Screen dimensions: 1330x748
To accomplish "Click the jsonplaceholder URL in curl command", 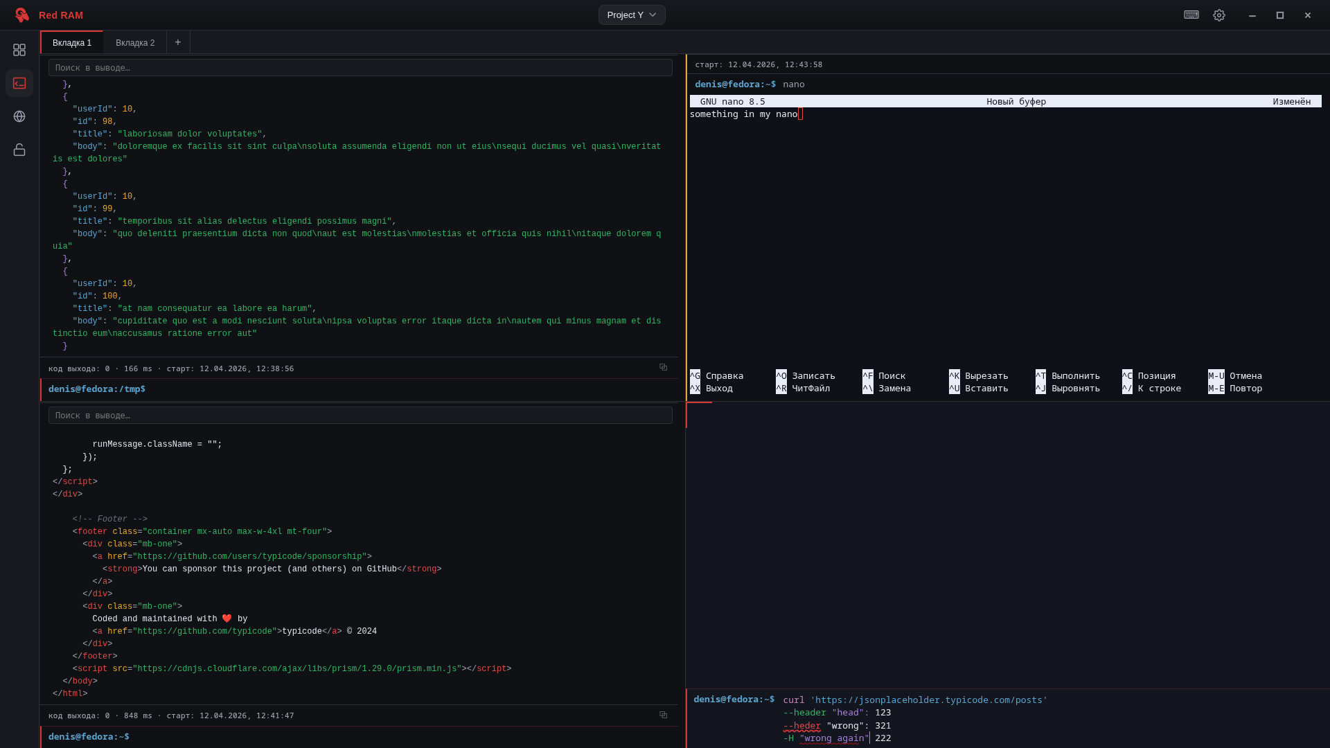I will point(930,700).
